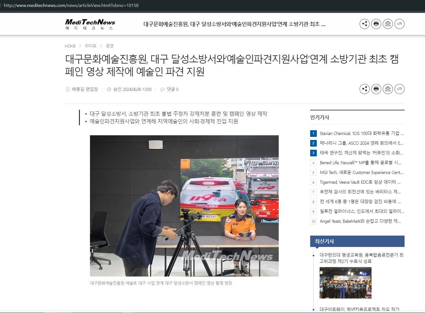Share the article using icon beside the byline
Screen dimensions: 425x313
pos(364,89)
